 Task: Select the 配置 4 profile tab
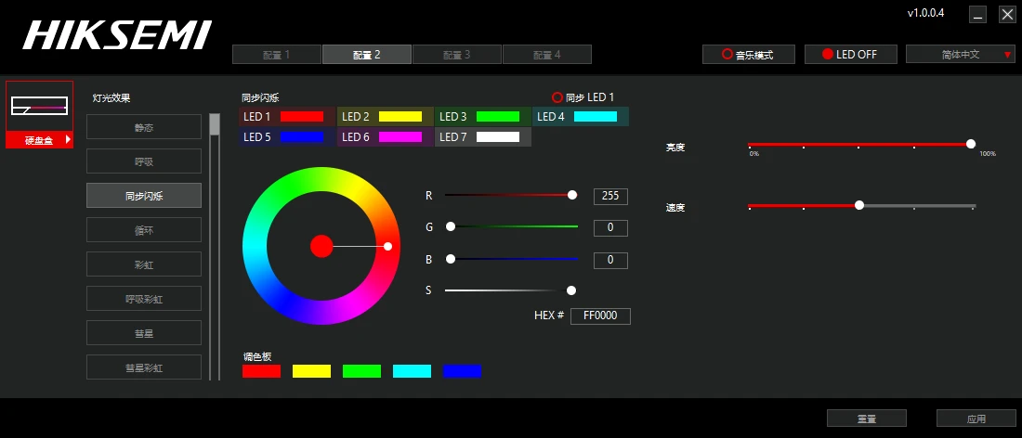(x=547, y=55)
